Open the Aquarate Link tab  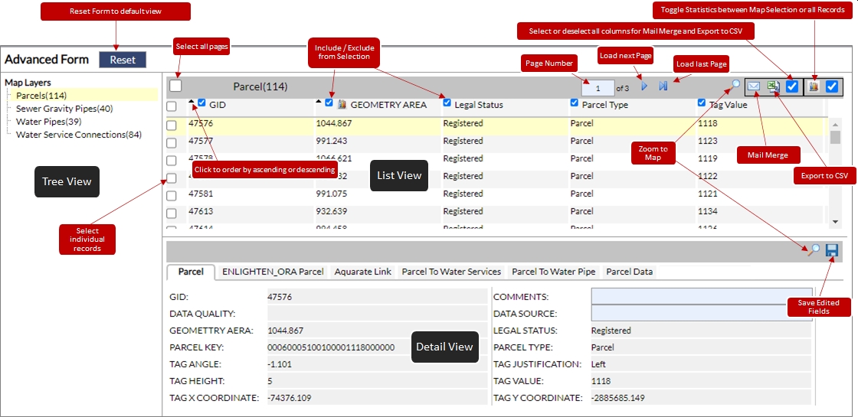tap(363, 272)
